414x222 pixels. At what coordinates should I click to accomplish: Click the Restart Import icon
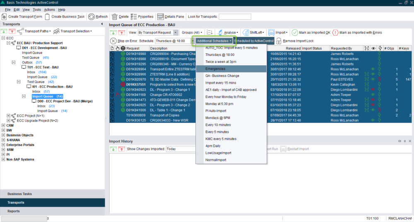coord(283,149)
